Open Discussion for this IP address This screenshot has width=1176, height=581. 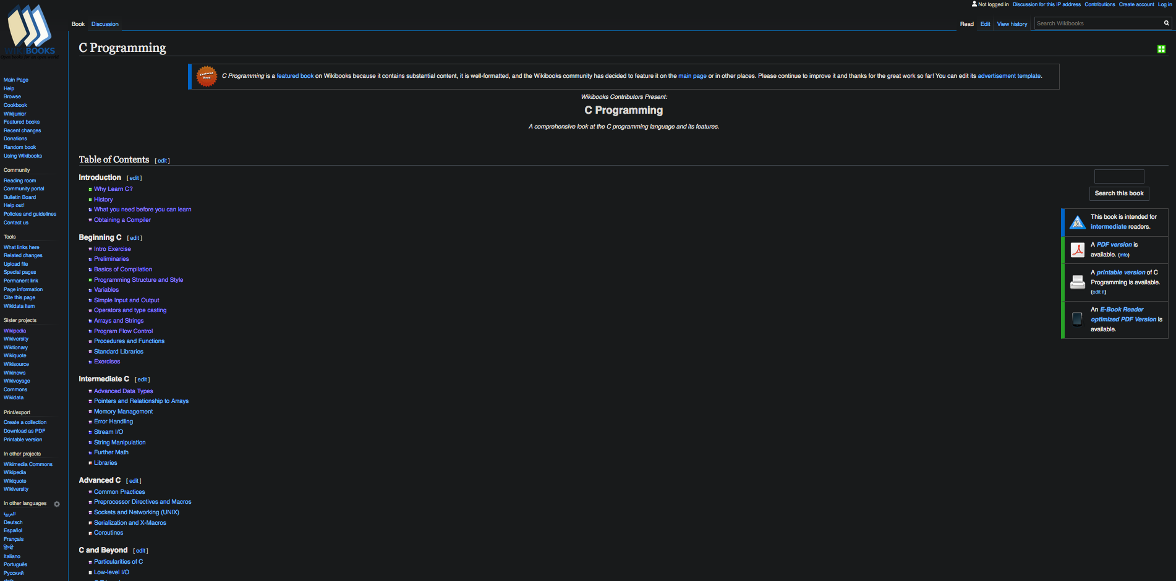coord(1047,4)
